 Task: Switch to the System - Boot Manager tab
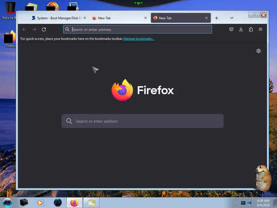59,18
